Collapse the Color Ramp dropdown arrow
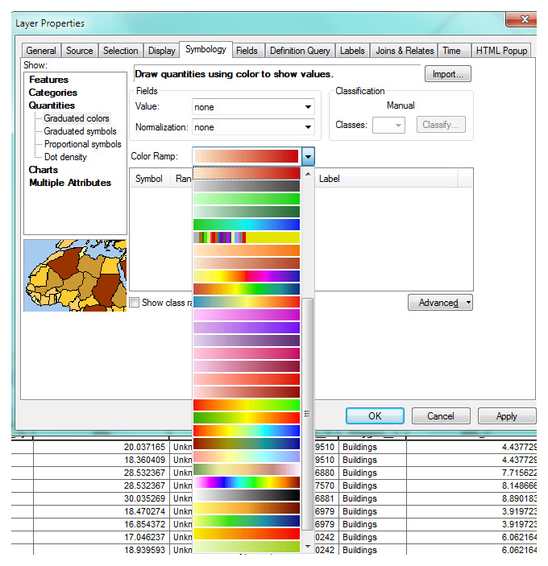548x566 pixels. tap(308, 156)
